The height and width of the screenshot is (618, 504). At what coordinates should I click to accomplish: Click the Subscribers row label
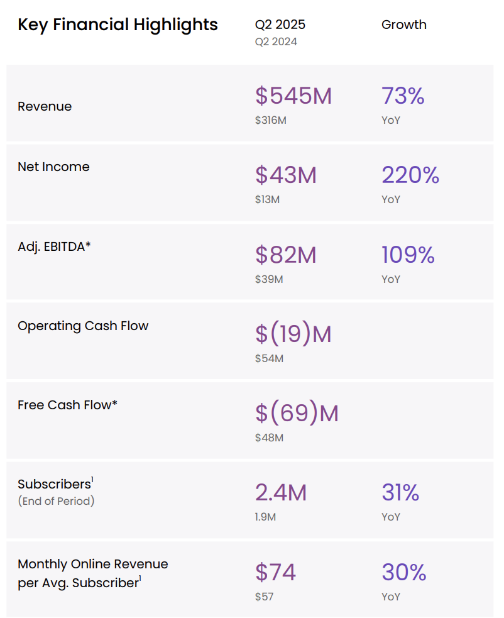(55, 484)
